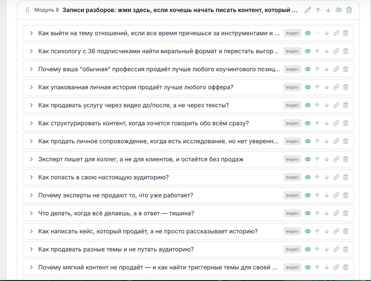Toggle visibility of 'Как выйти на тему отношений' lesson
The height and width of the screenshot is (281, 371).
coord(308,33)
